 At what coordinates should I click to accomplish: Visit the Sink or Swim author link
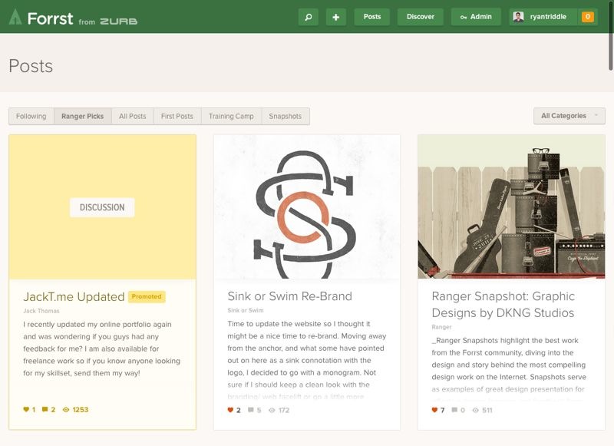click(x=246, y=310)
